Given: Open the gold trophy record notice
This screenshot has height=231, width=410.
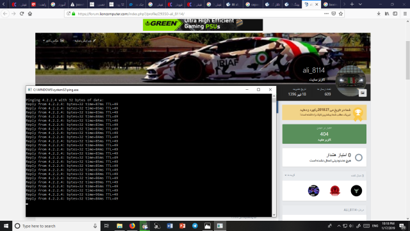Looking at the screenshot, I should (x=324, y=112).
